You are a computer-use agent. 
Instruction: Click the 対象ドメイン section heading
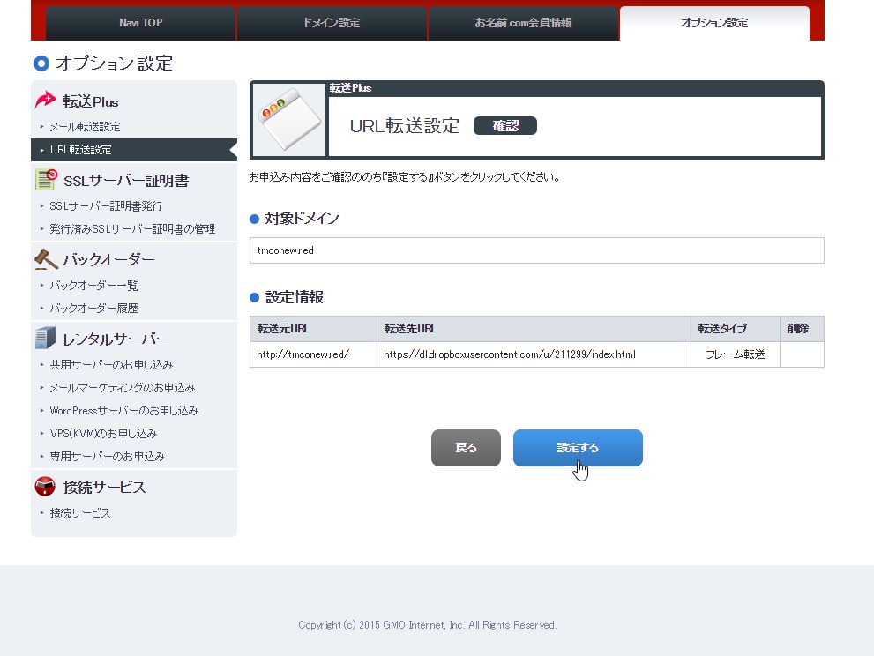pyautogui.click(x=302, y=219)
